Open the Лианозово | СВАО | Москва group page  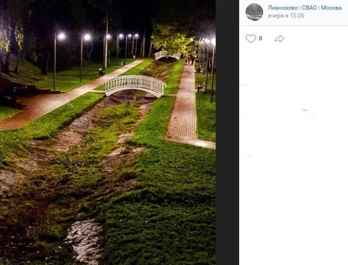pos(305,8)
